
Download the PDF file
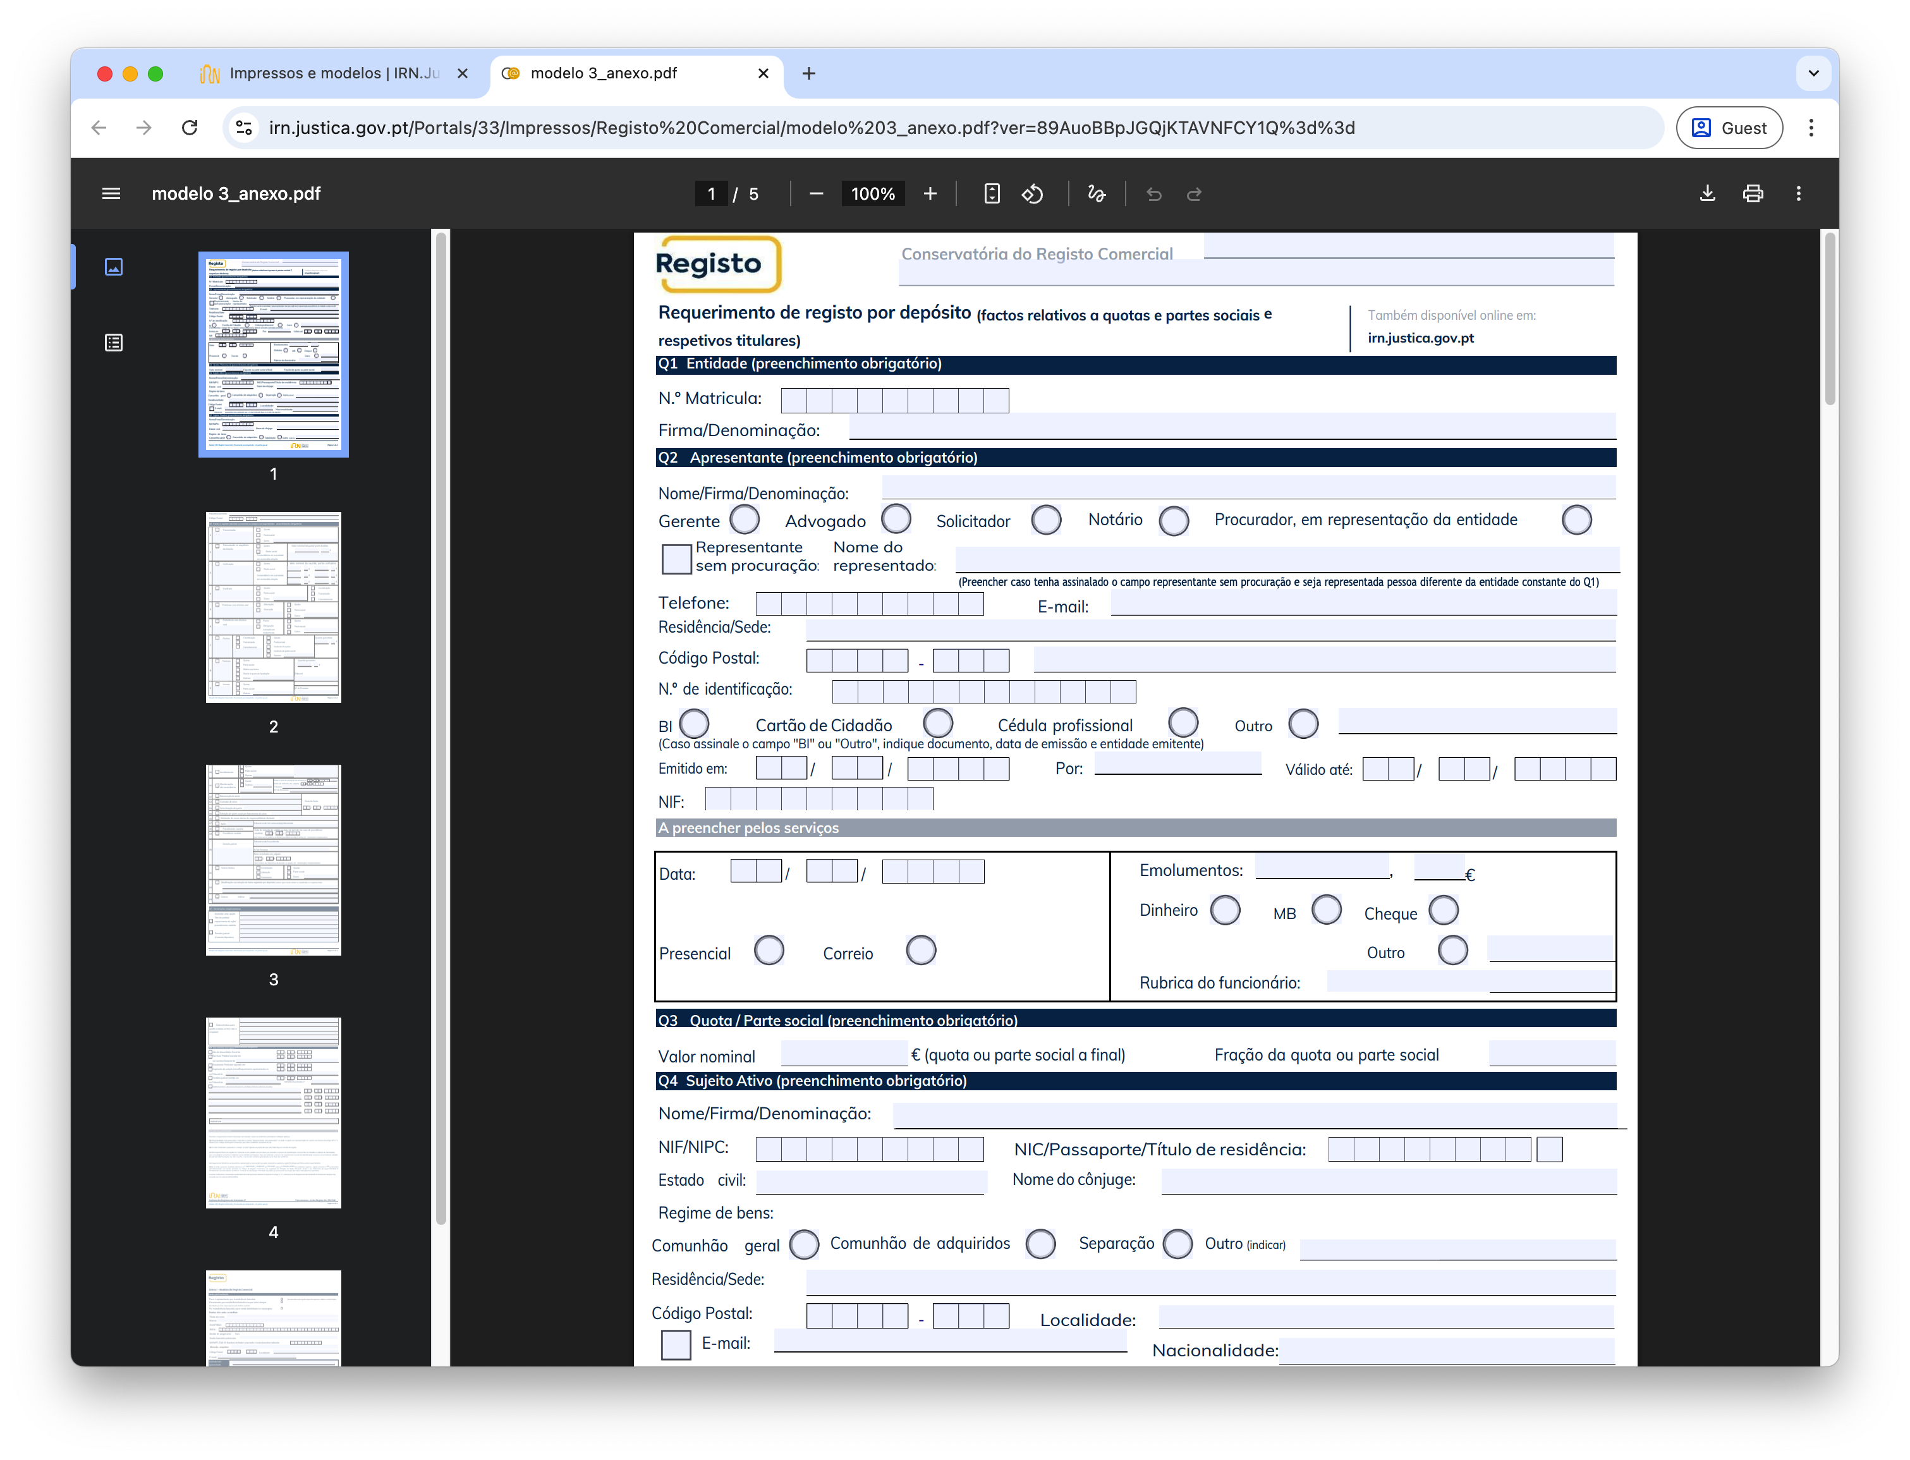(1708, 194)
